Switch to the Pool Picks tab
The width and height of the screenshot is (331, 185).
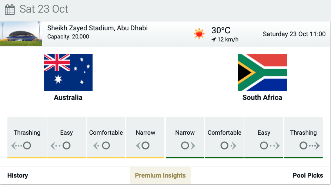[x=308, y=175]
